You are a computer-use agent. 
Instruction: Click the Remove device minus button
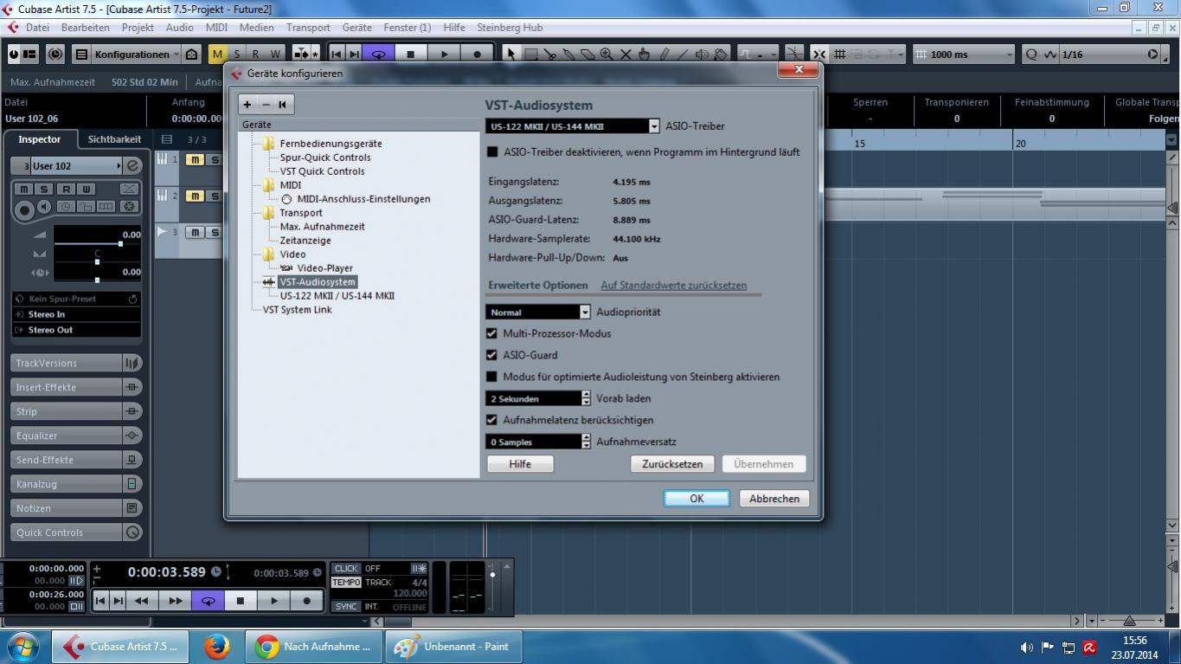click(266, 105)
